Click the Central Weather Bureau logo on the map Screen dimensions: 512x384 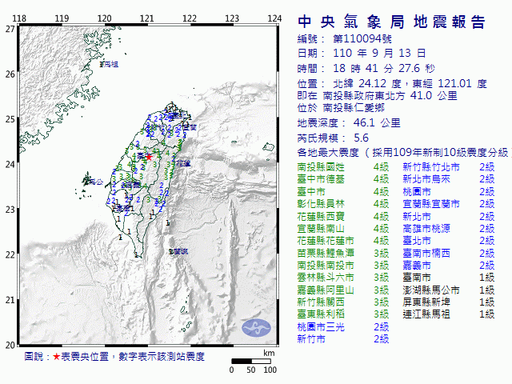coord(256,328)
